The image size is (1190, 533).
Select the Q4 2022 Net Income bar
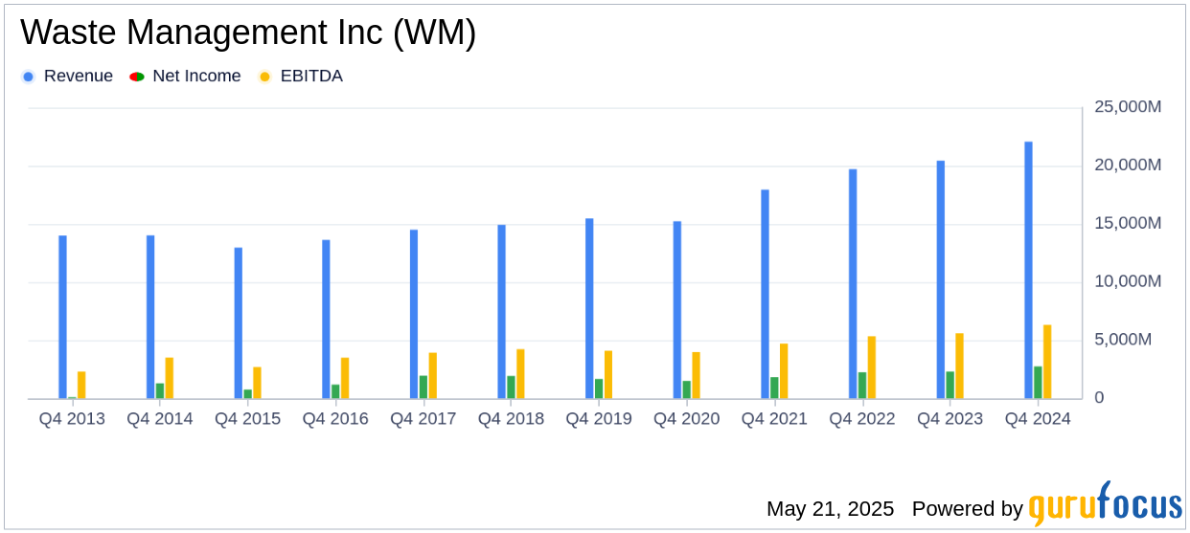click(862, 386)
